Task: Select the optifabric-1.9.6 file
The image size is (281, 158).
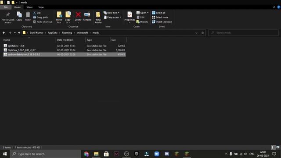Action: click(65, 46)
